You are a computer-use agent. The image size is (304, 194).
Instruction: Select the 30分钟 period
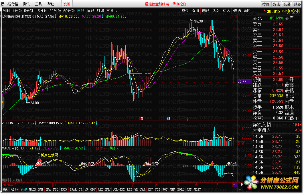(x=55, y=11)
